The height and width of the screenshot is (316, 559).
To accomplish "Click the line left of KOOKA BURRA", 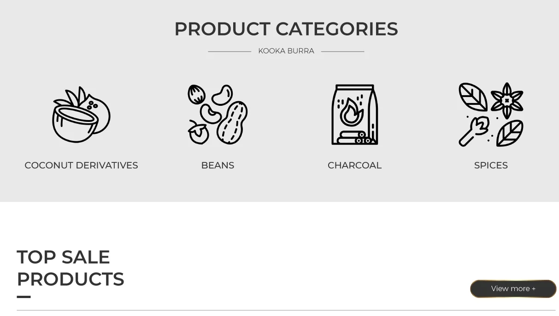I will pyautogui.click(x=229, y=52).
